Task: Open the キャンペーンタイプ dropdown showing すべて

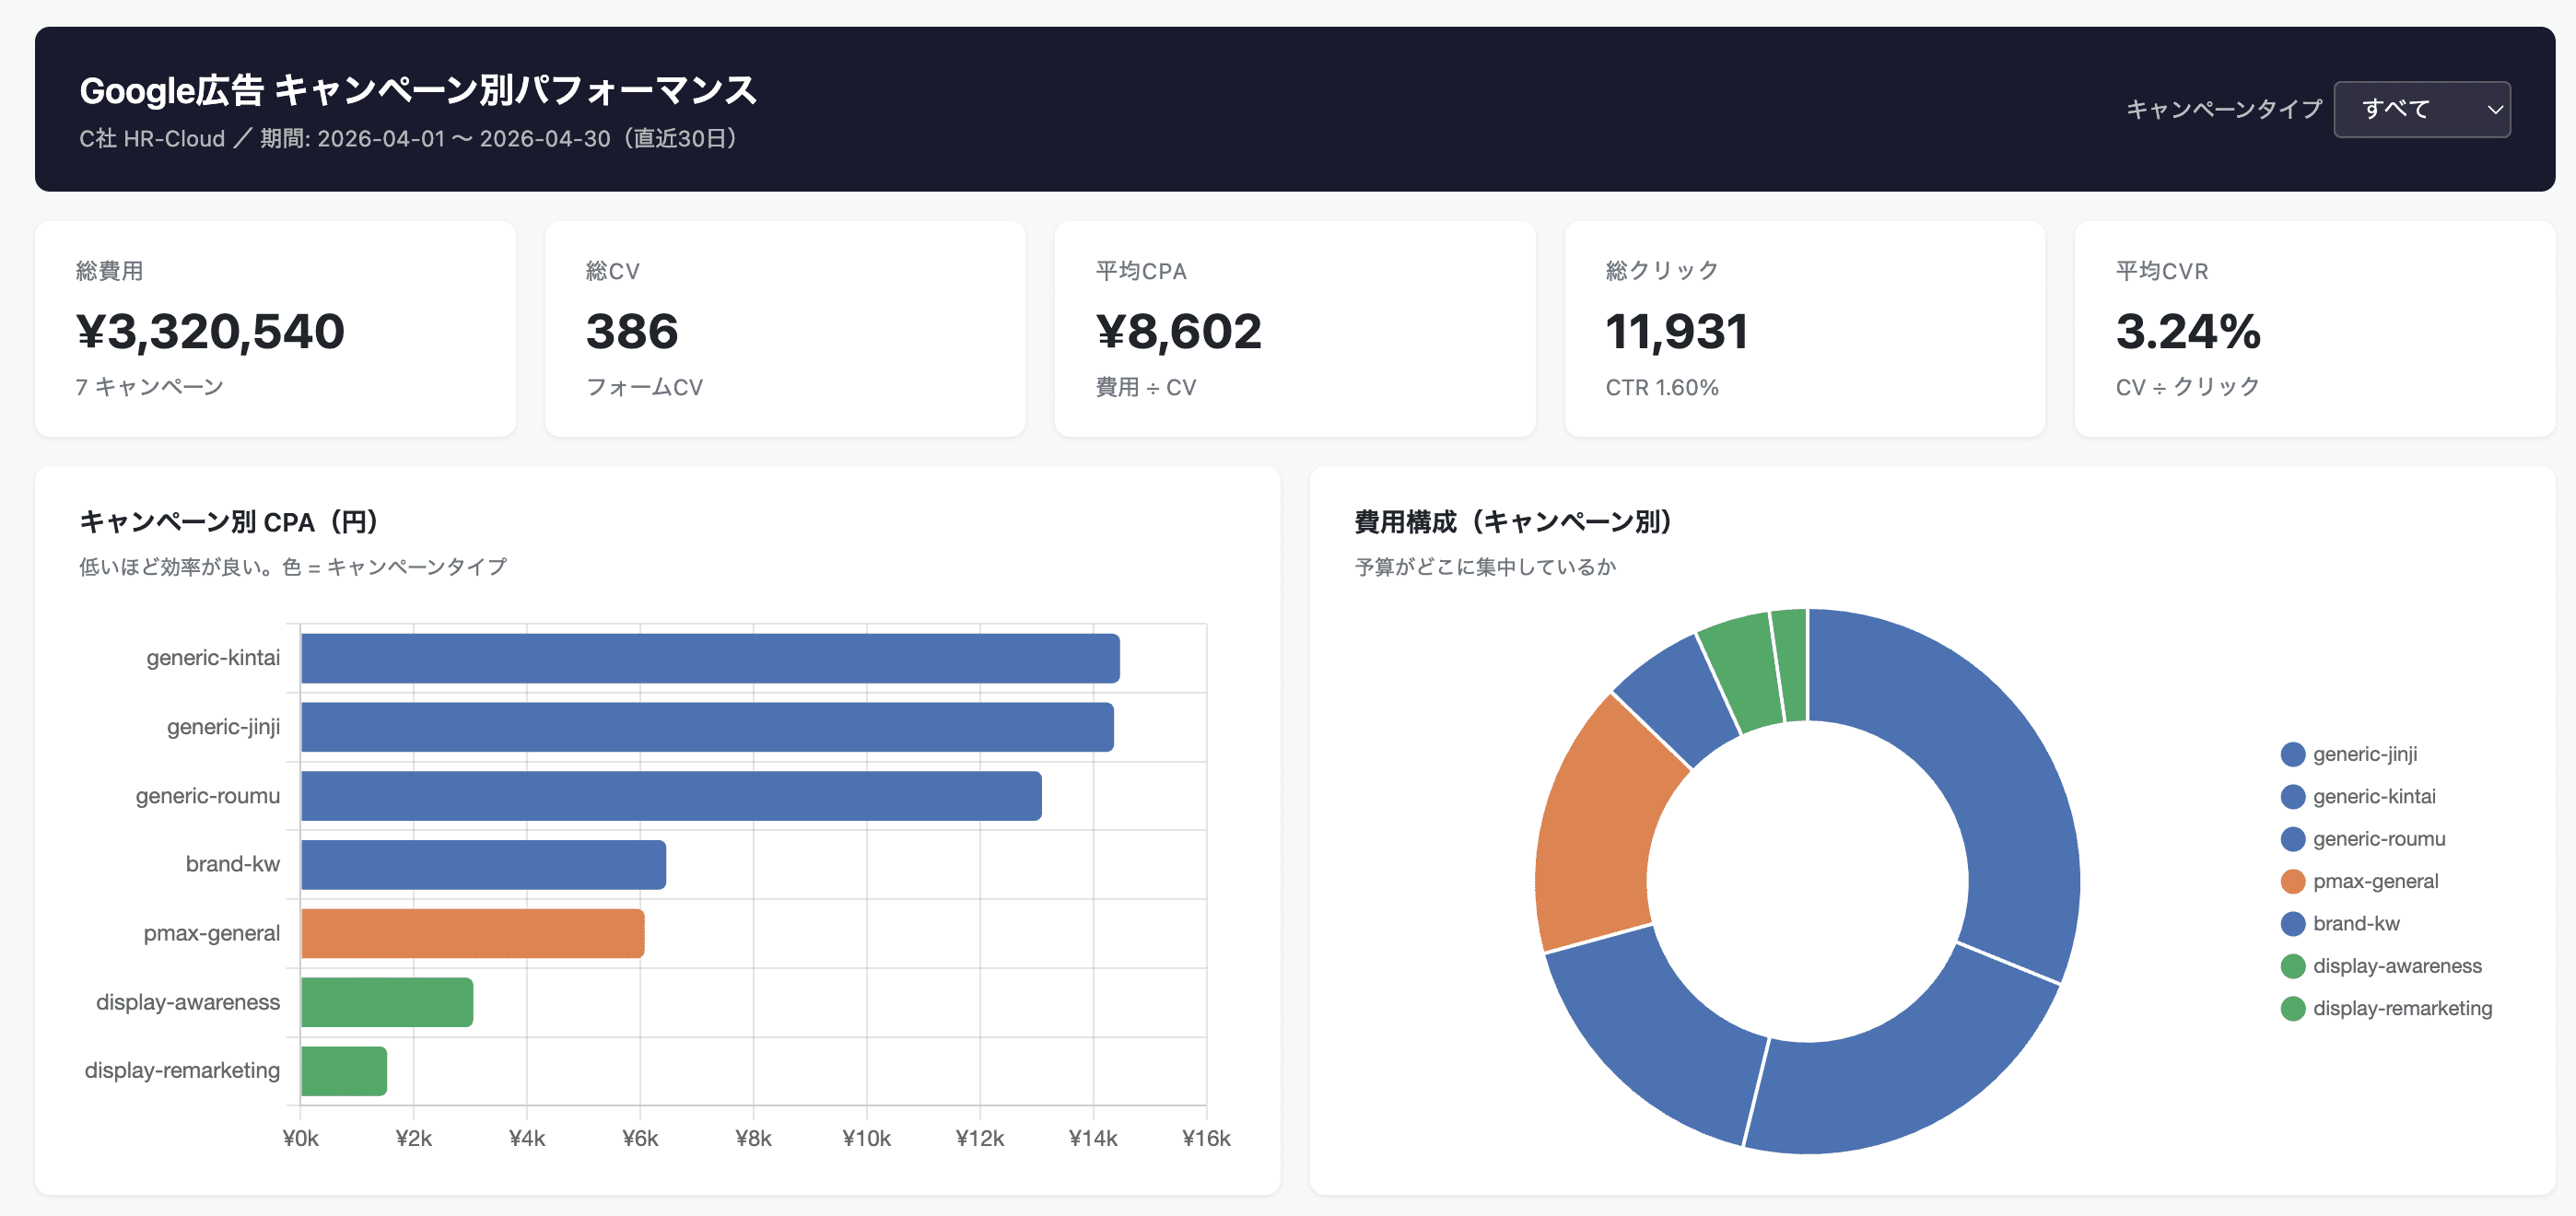Action: tap(2421, 109)
